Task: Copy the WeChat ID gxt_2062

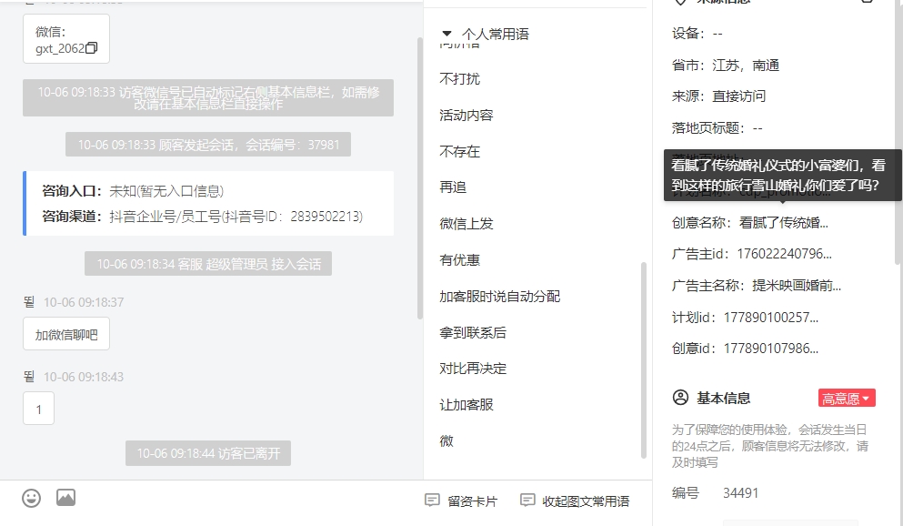Action: (x=92, y=48)
